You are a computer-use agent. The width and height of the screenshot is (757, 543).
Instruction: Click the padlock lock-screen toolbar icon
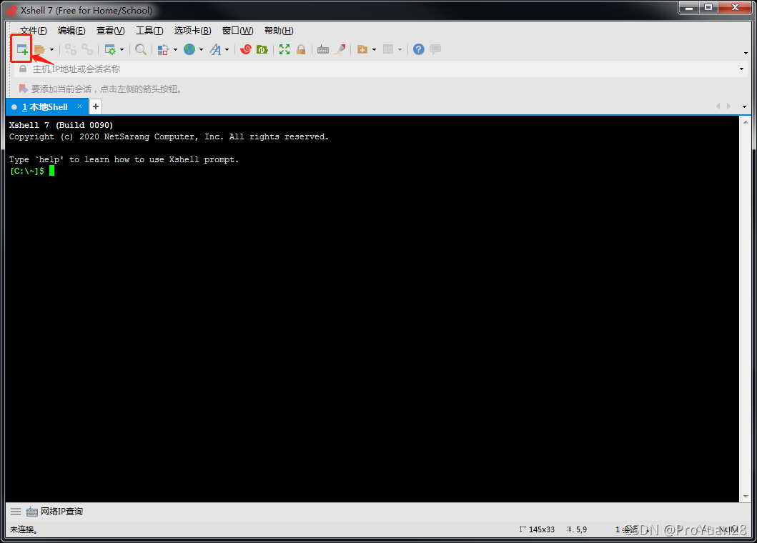pos(301,49)
